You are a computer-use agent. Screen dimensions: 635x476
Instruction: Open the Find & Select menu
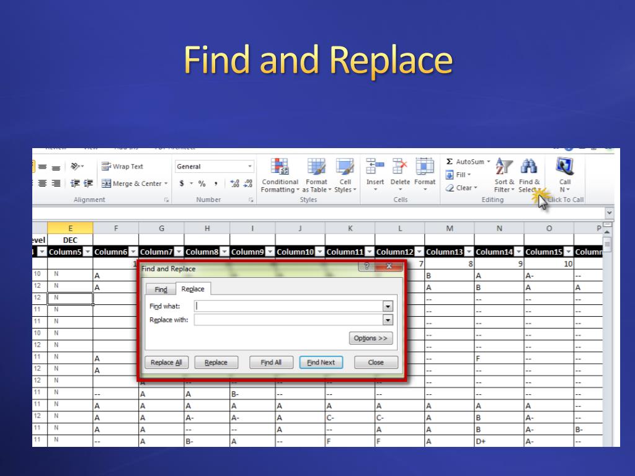[530, 175]
